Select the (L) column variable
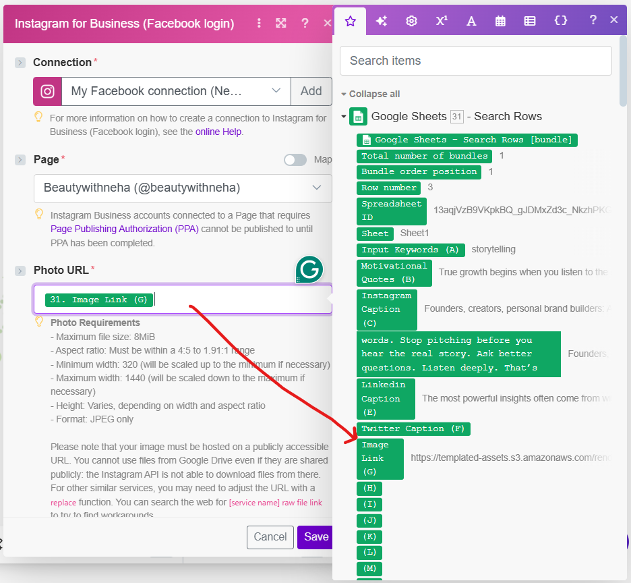Screen dimensions: 631x583 369,553
